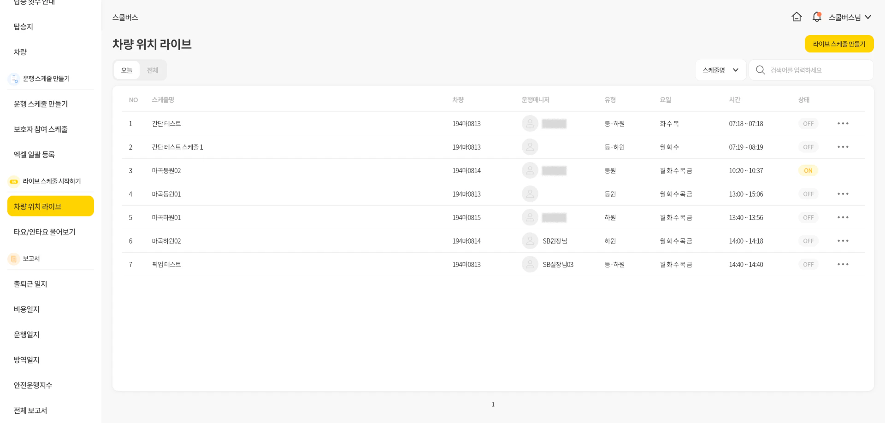Open the notification bell
Screen dimensions: 885x423
817,17
